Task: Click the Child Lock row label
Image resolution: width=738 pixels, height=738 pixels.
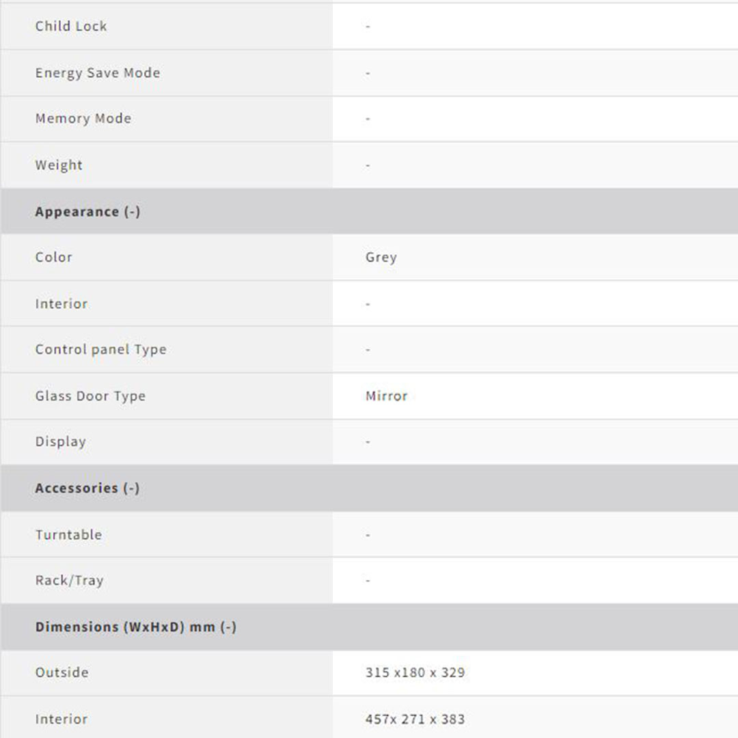Action: point(71,27)
